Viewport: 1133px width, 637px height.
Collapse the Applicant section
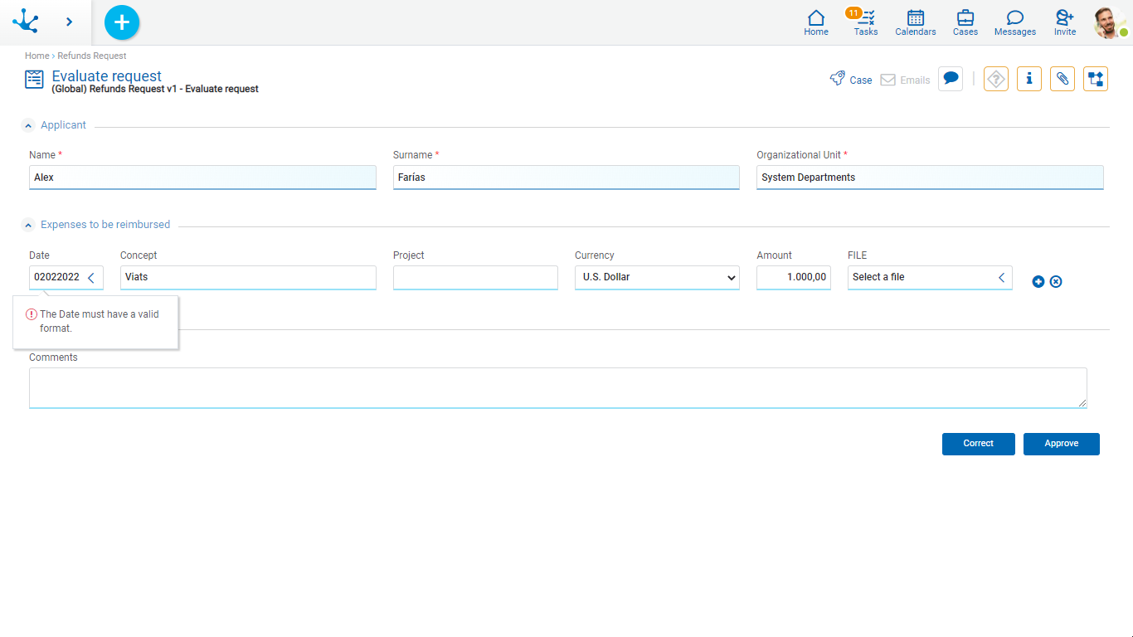point(29,126)
